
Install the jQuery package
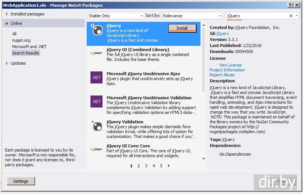point(182,28)
